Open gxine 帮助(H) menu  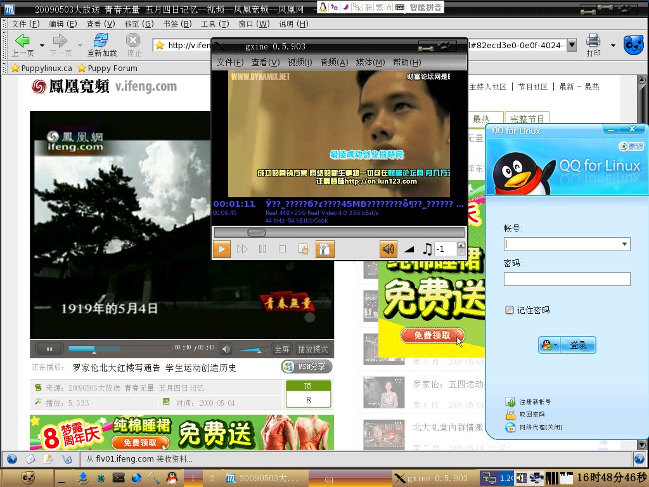click(407, 62)
